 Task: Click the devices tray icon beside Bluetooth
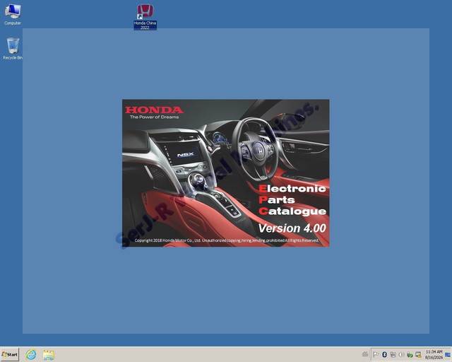393,354
